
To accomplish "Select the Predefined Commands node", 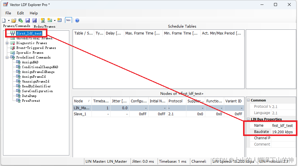I will click(33, 57).
